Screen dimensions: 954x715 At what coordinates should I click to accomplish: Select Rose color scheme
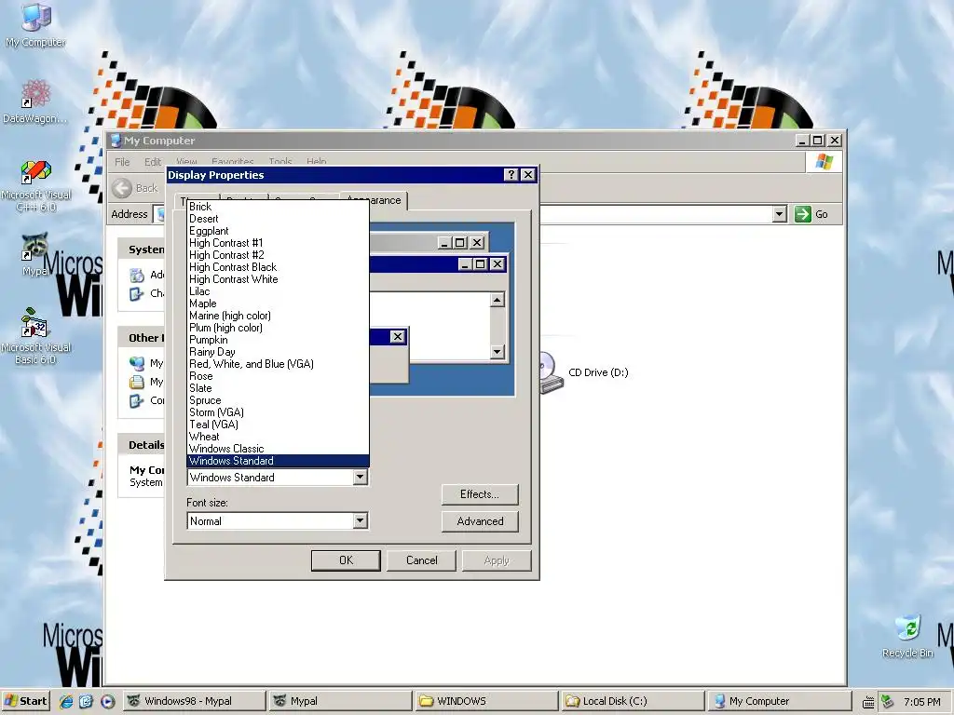[x=278, y=376]
